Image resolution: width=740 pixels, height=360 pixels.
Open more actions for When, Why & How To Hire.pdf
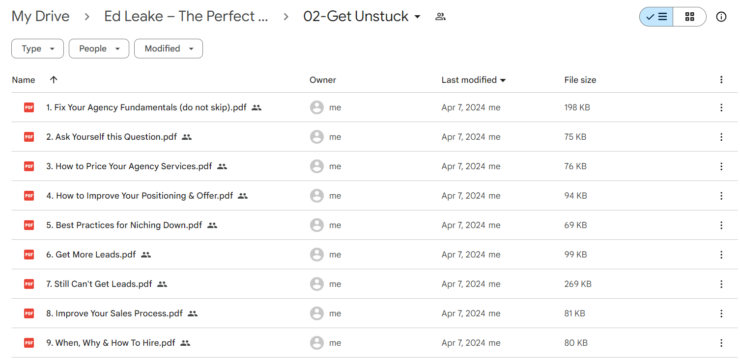[721, 343]
